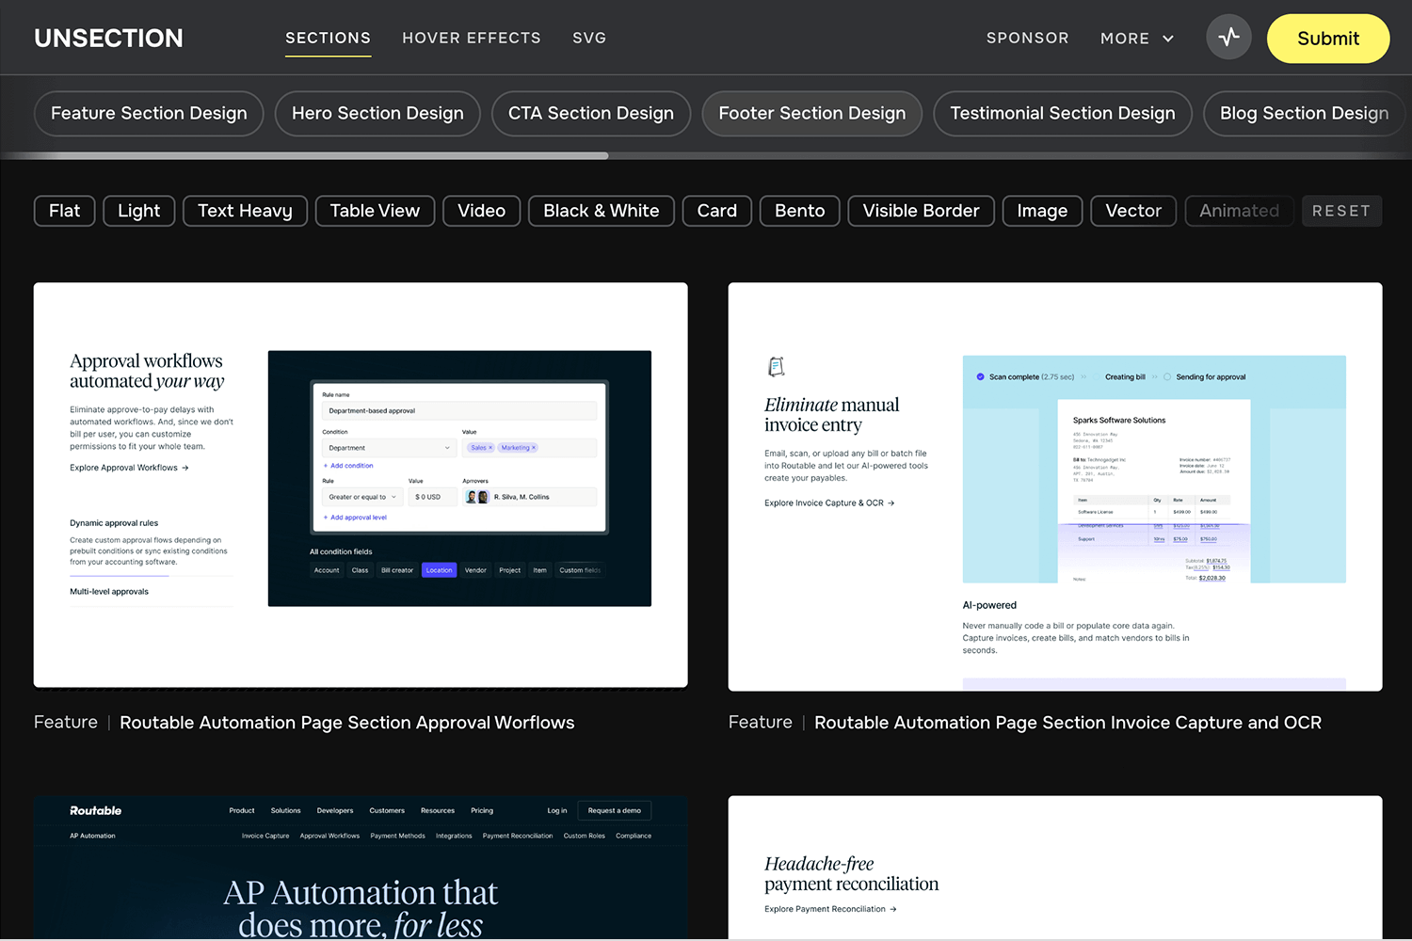Open the AP Automation hero thumbnail
The image size is (1412, 941).
(x=361, y=867)
